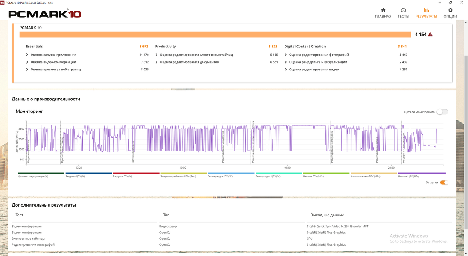Open the Опции gear icon
This screenshot has height=256, width=468.
tap(450, 10)
